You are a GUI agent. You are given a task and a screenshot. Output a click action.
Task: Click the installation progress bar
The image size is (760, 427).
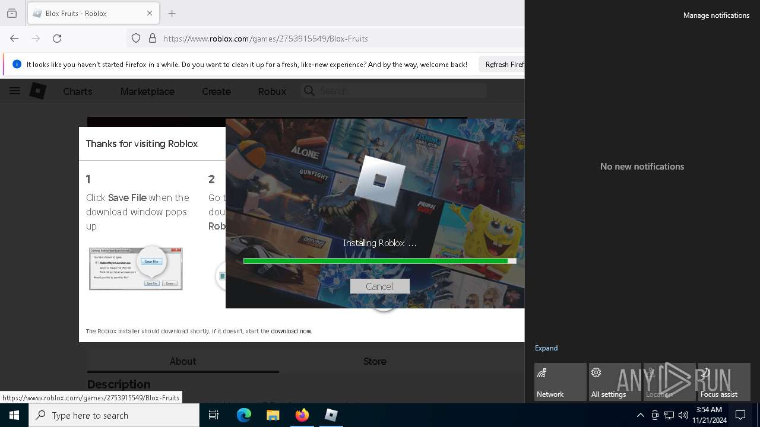379,261
